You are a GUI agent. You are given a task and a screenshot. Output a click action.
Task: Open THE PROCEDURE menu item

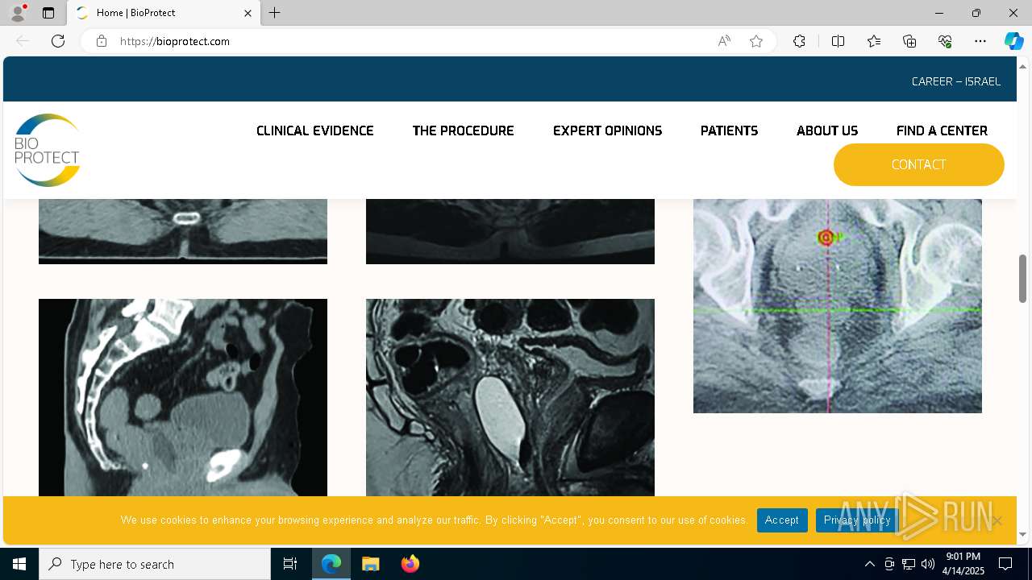[x=463, y=130]
